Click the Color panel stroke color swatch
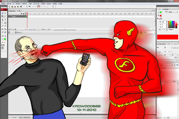This screenshot has height=119, width=179. [161, 12]
